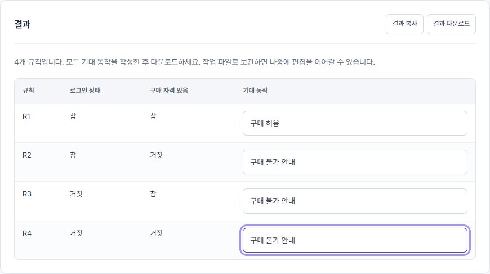Click the R1 rule label
490x274 pixels.
[26, 116]
